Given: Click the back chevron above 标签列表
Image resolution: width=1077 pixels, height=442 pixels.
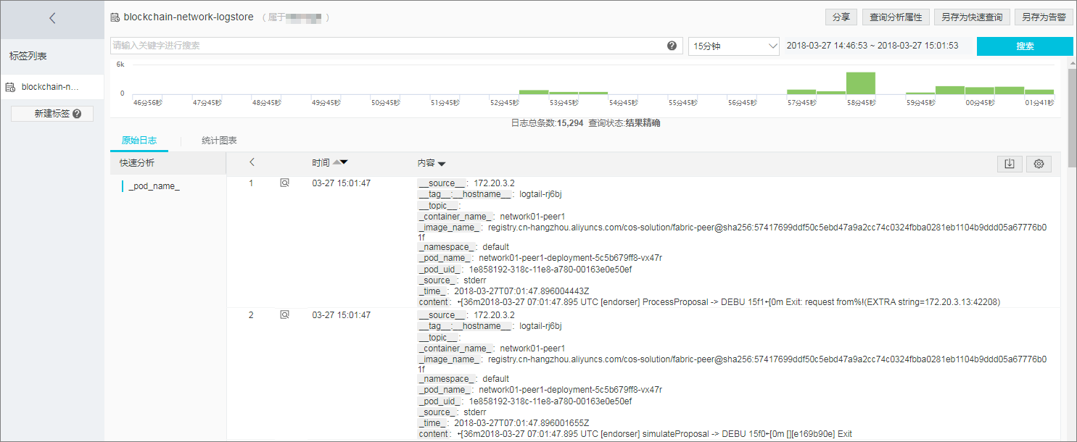Looking at the screenshot, I should coord(52,19).
